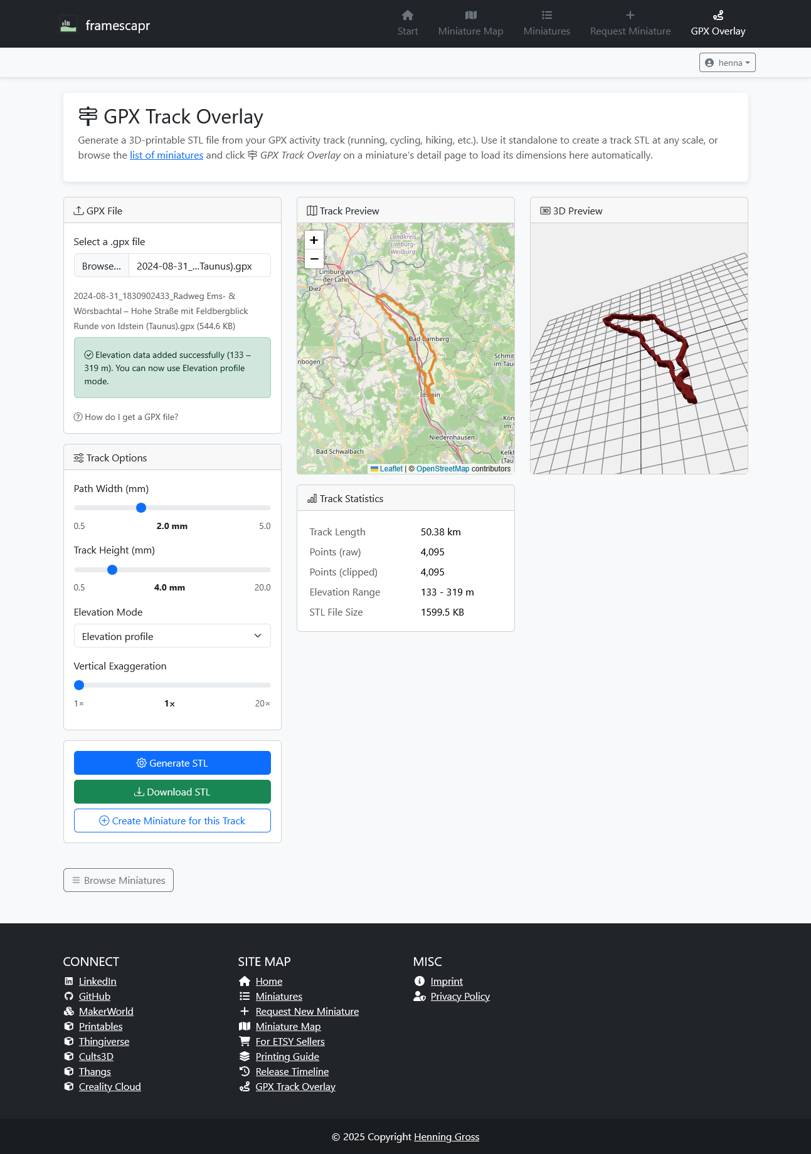Go to Miniature Map nav item
The width and height of the screenshot is (811, 1154).
tap(471, 24)
